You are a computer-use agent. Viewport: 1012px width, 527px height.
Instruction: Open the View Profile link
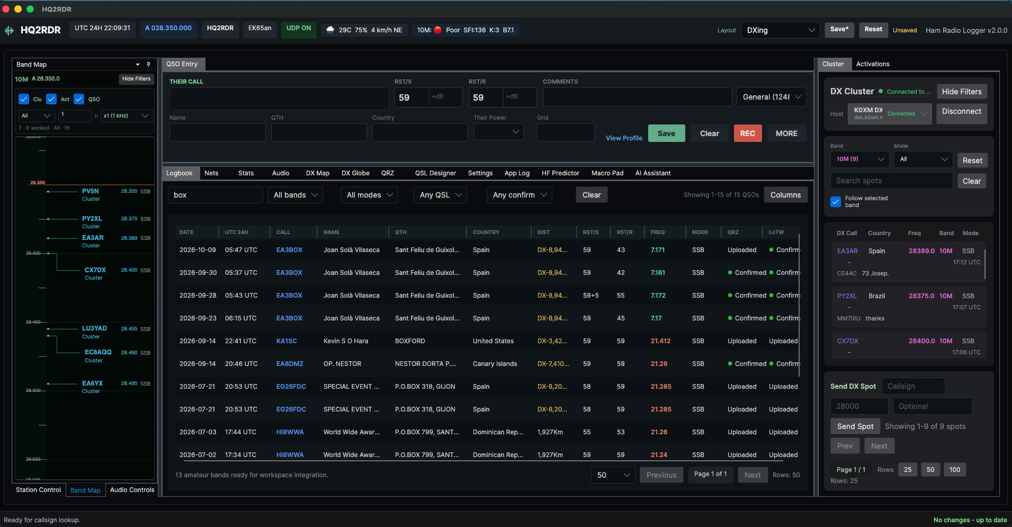(624, 138)
